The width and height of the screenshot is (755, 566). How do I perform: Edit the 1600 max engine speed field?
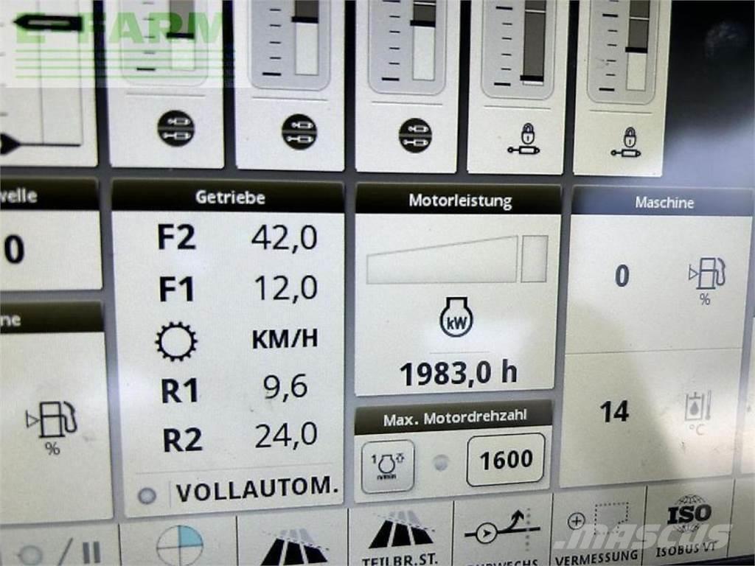[506, 460]
